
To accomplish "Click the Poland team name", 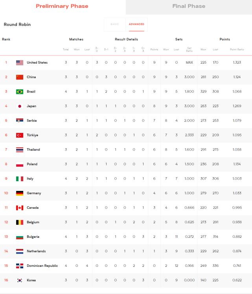I will 32,164.
